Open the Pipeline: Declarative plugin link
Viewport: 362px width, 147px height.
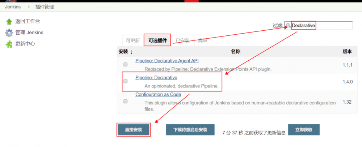(156, 78)
